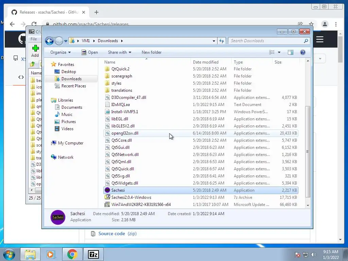Click the Explorer Back arrow button
This screenshot has width=348, height=261.
(49, 41)
